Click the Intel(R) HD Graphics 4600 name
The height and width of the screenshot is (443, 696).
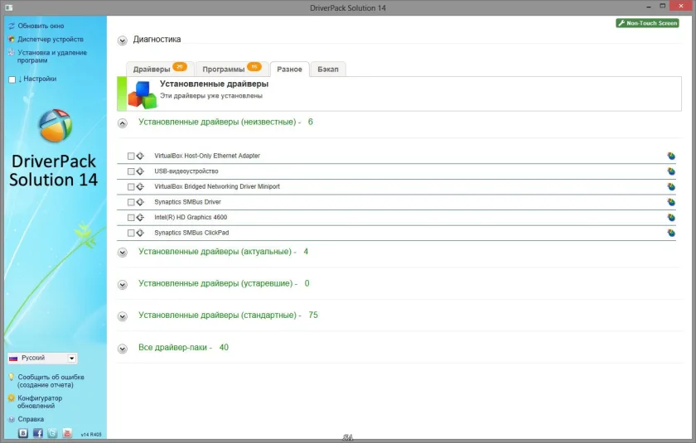coord(191,217)
